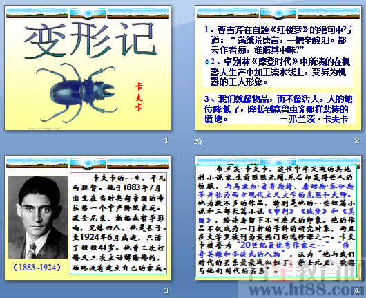Click the animation effect icon below slide 2

[198, 141]
